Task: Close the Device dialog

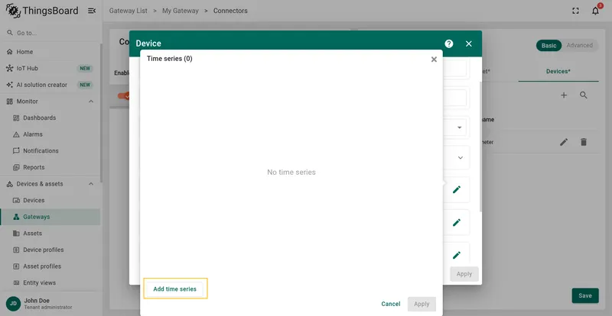Action: (469, 44)
